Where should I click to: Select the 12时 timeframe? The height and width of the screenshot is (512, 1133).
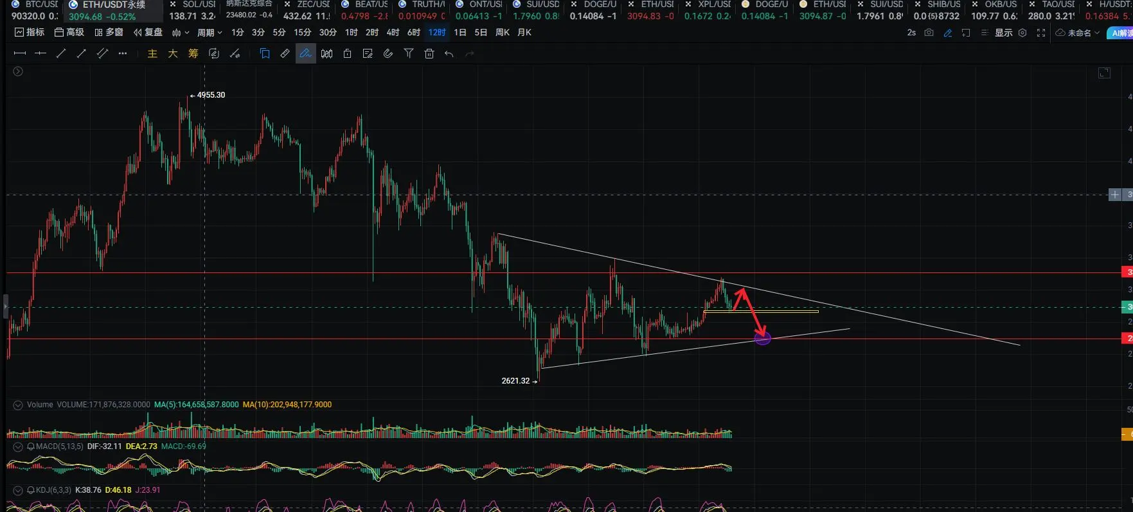(437, 32)
